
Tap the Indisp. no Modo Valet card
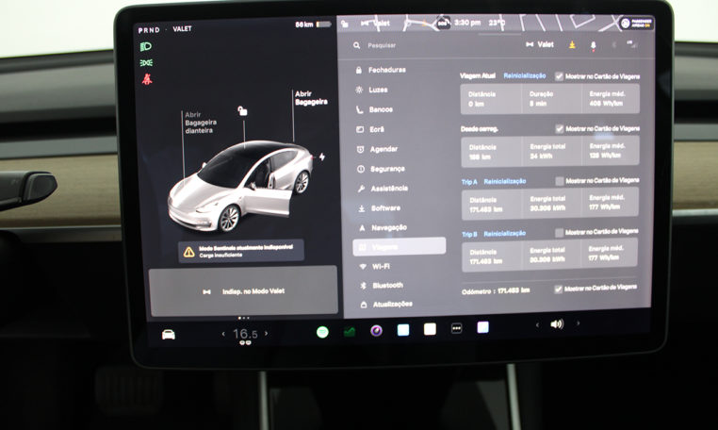(x=243, y=291)
